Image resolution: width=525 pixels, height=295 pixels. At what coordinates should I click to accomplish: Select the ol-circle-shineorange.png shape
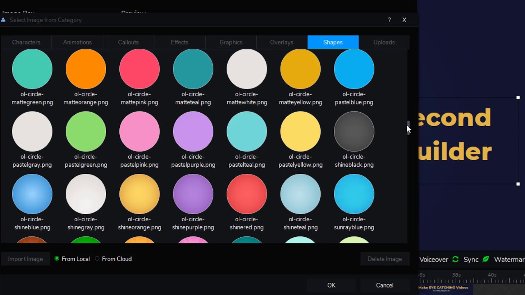click(139, 194)
